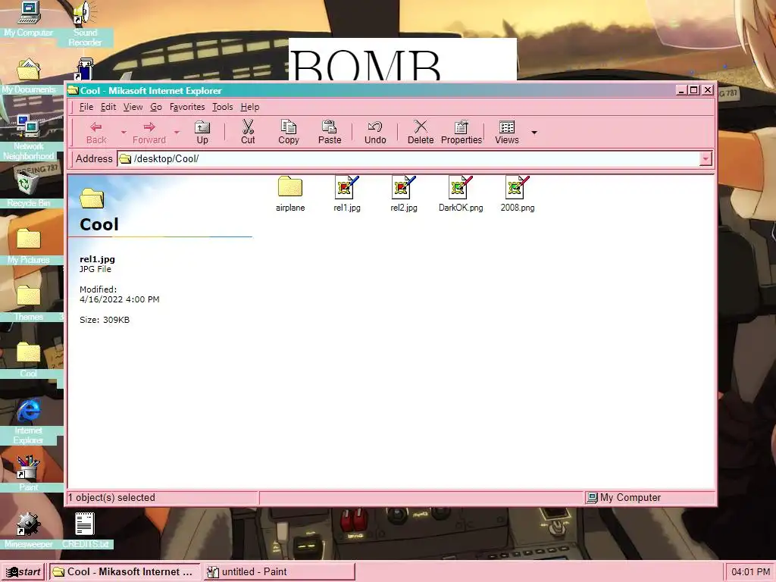The width and height of the screenshot is (776, 582).
Task: Click the Copy toolbar icon
Action: coord(289,132)
